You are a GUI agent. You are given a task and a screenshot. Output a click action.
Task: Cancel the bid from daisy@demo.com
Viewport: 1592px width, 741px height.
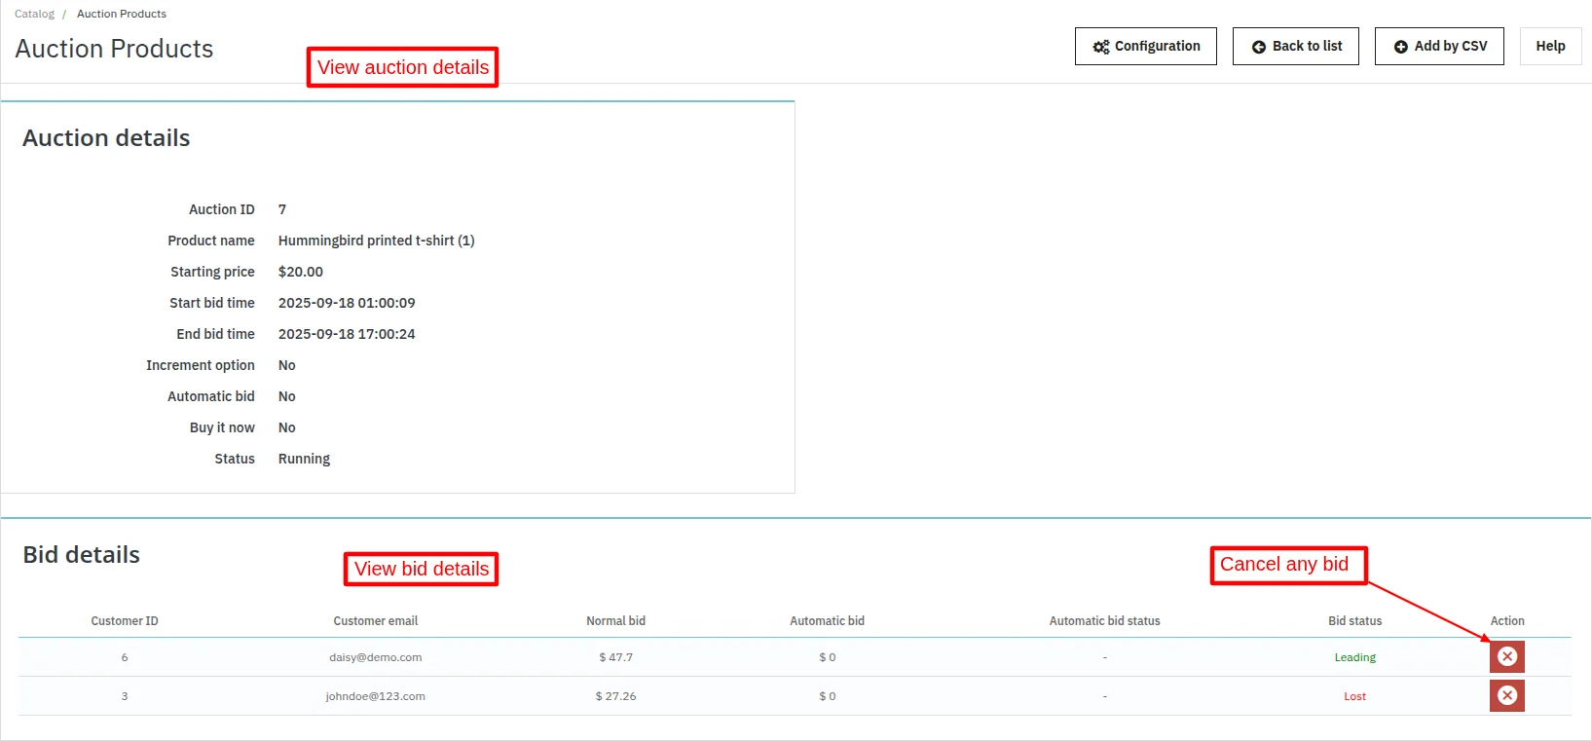(x=1506, y=657)
